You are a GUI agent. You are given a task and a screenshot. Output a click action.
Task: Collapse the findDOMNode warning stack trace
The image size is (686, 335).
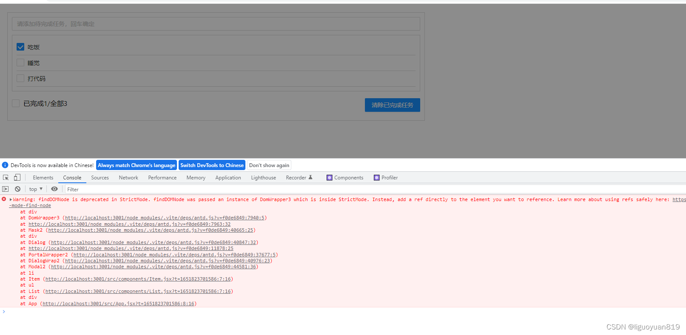11,199
